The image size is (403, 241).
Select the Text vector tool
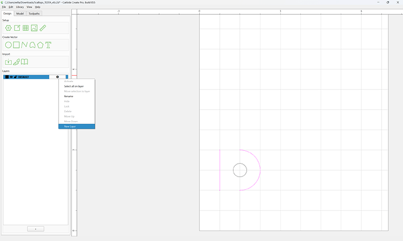48,45
